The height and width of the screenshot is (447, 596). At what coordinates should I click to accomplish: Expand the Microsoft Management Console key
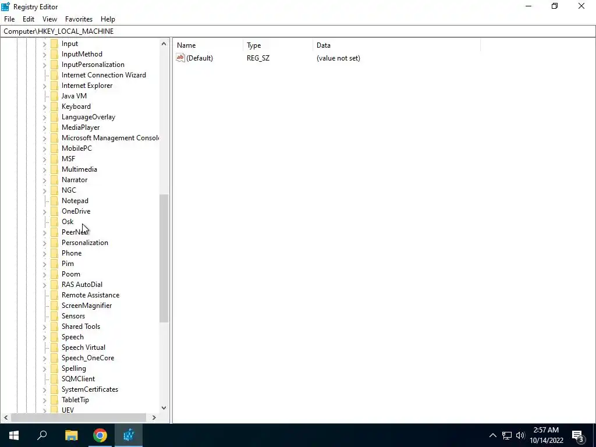[44, 139]
